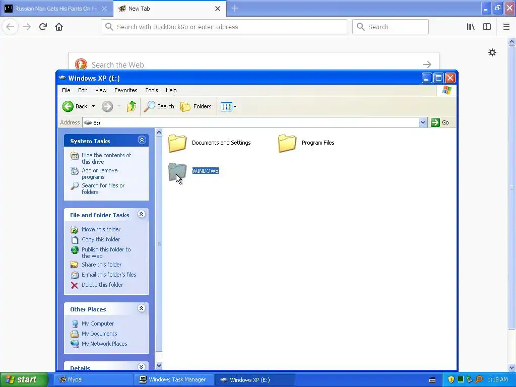This screenshot has width=516, height=387.
Task: Open My Network Places link
Action: (104, 344)
